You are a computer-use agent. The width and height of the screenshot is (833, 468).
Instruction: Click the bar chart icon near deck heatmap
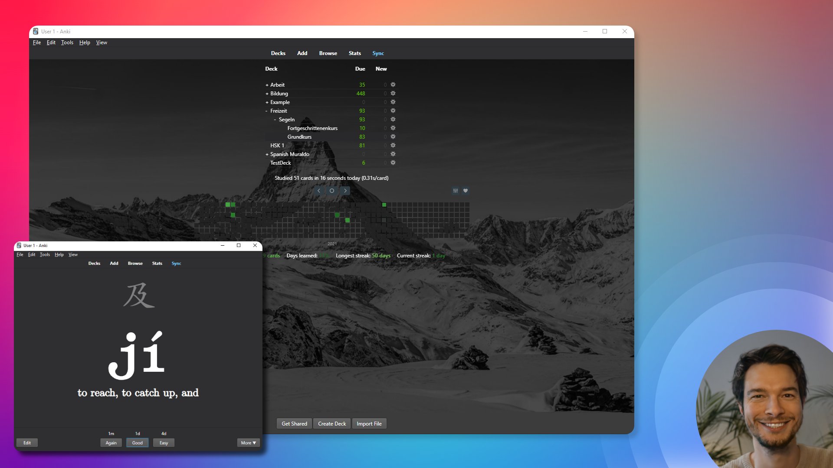456,190
